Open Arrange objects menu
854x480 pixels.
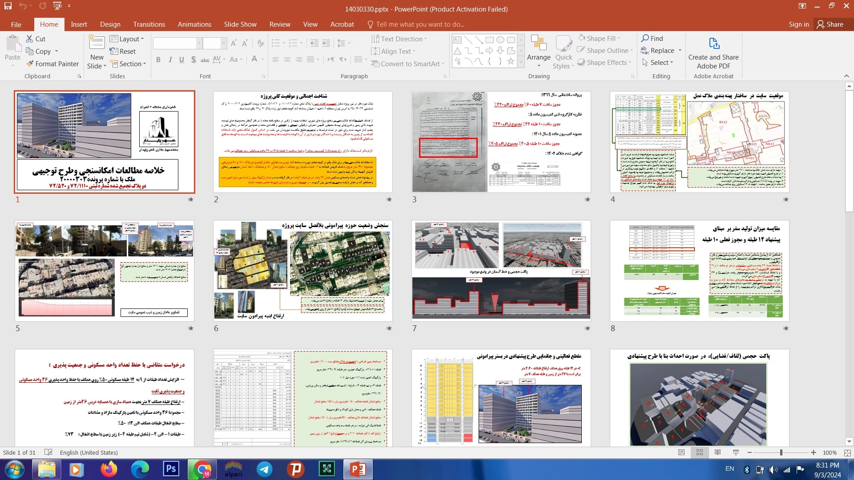coord(539,52)
